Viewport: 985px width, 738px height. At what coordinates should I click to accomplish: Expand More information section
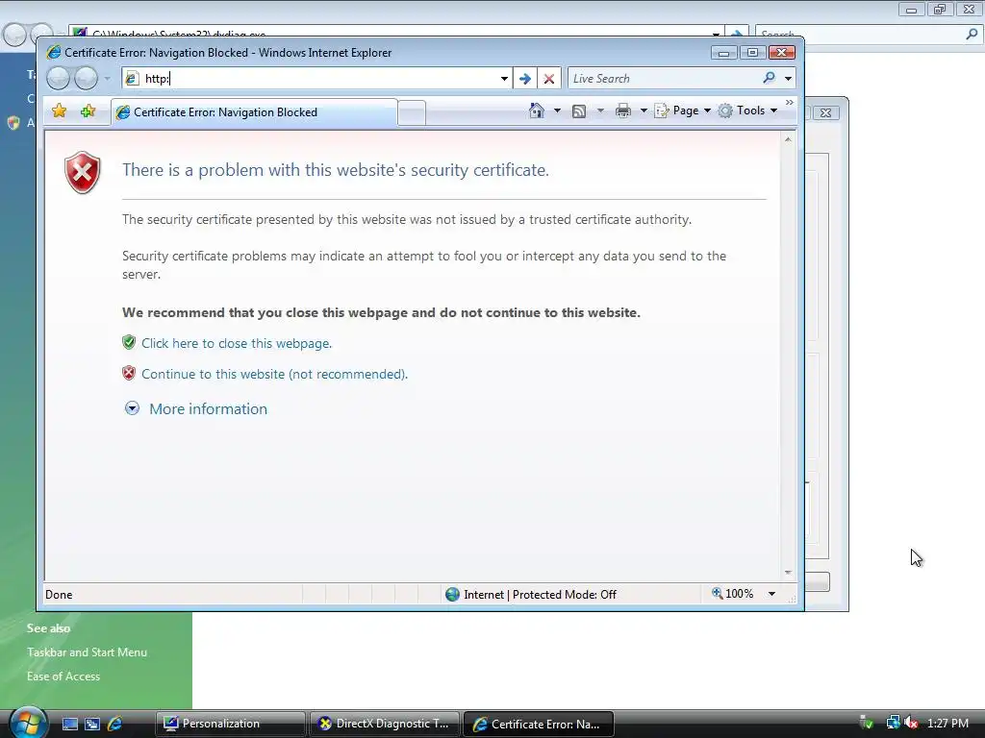208,409
